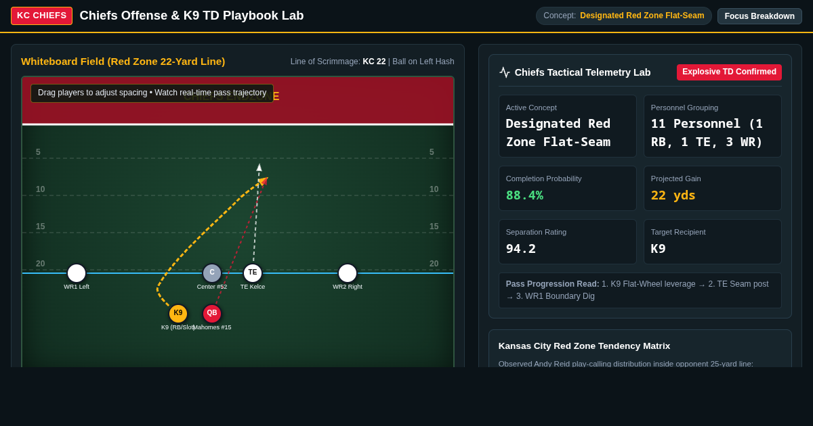Select the K9 player marker

[178, 313]
